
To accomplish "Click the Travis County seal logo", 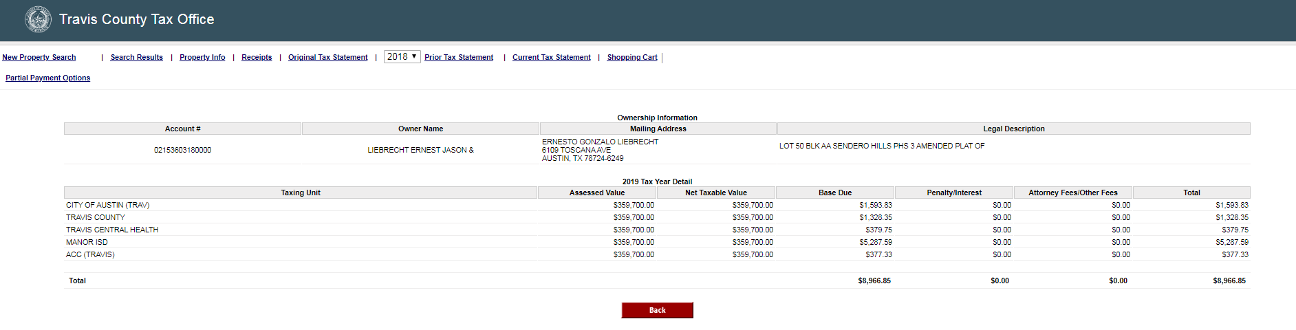I will (38, 19).
